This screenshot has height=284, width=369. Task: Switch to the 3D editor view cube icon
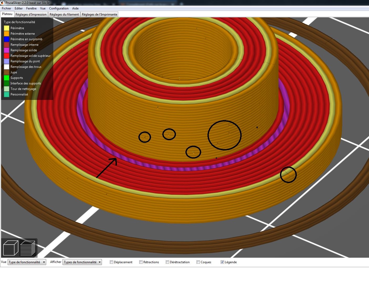click(x=11, y=248)
